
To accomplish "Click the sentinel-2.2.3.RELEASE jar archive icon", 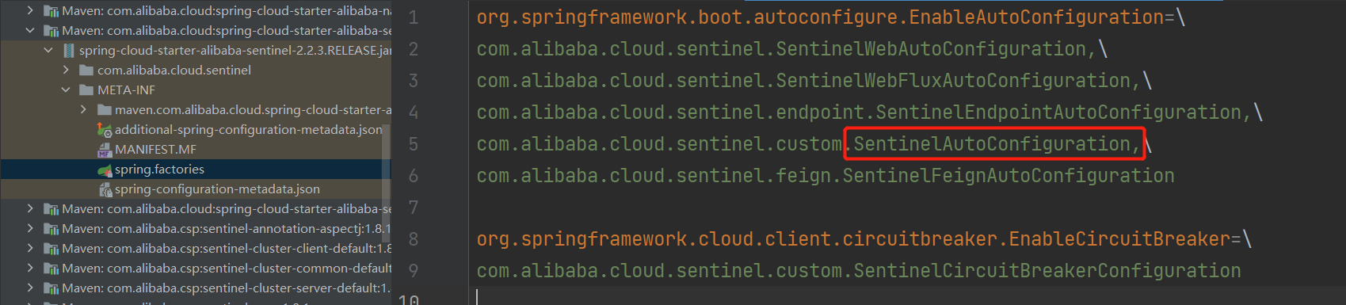I will (69, 51).
